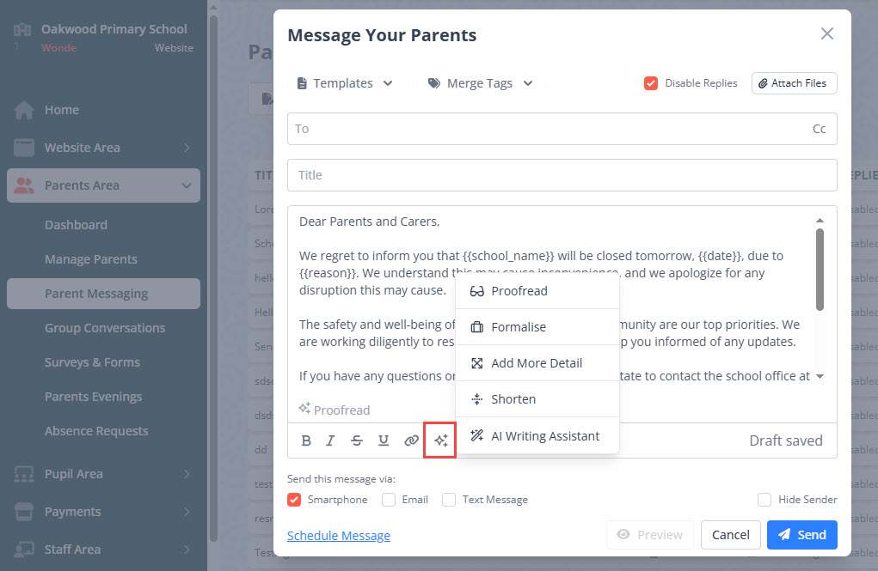Open the Templates dropdown
The width and height of the screenshot is (878, 571).
pyautogui.click(x=344, y=83)
